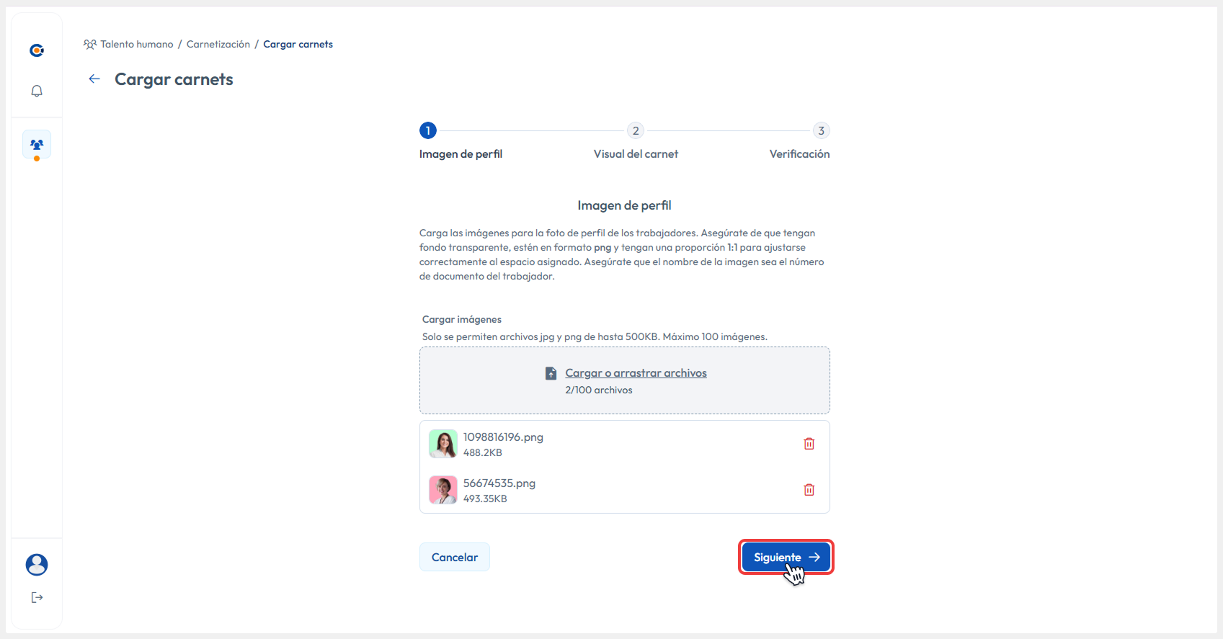Screen dimensions: 1223x639
Task: Delete the 1098816196.png file
Action: (809, 444)
